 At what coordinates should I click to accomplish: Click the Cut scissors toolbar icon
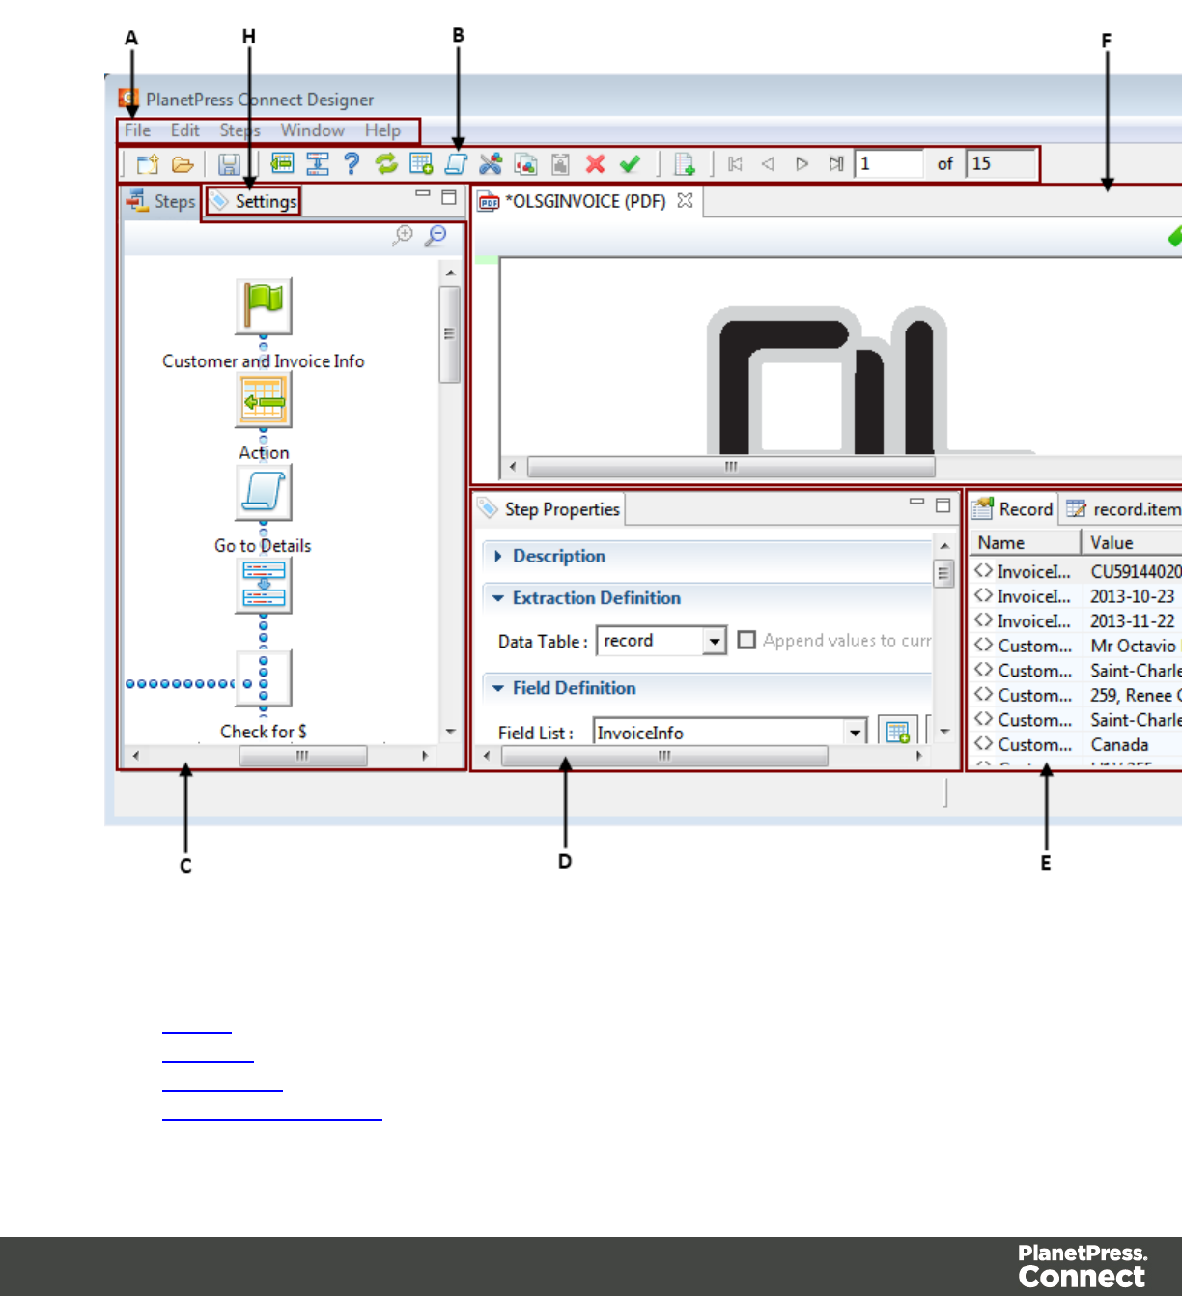tap(491, 163)
